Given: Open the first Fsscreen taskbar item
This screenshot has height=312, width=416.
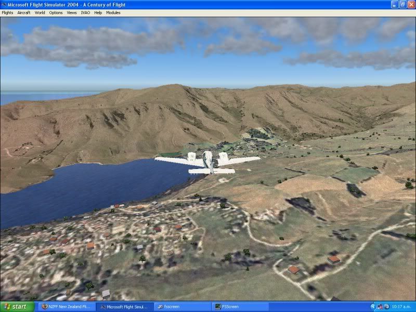Looking at the screenshot, I should pyautogui.click(x=182, y=307).
